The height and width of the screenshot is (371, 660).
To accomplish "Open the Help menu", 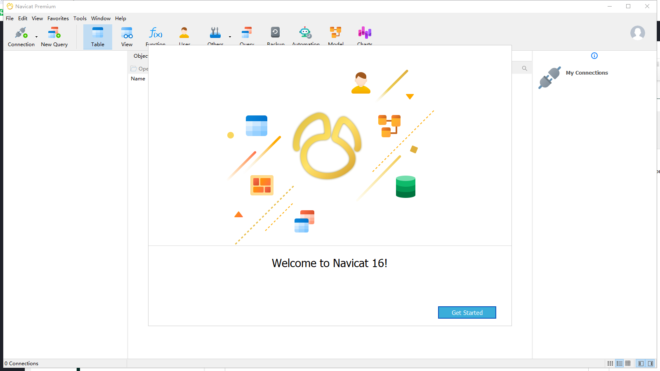I will click(121, 19).
